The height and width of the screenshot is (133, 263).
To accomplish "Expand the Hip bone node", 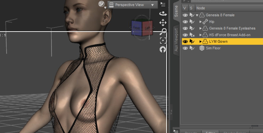I will pos(200,22).
